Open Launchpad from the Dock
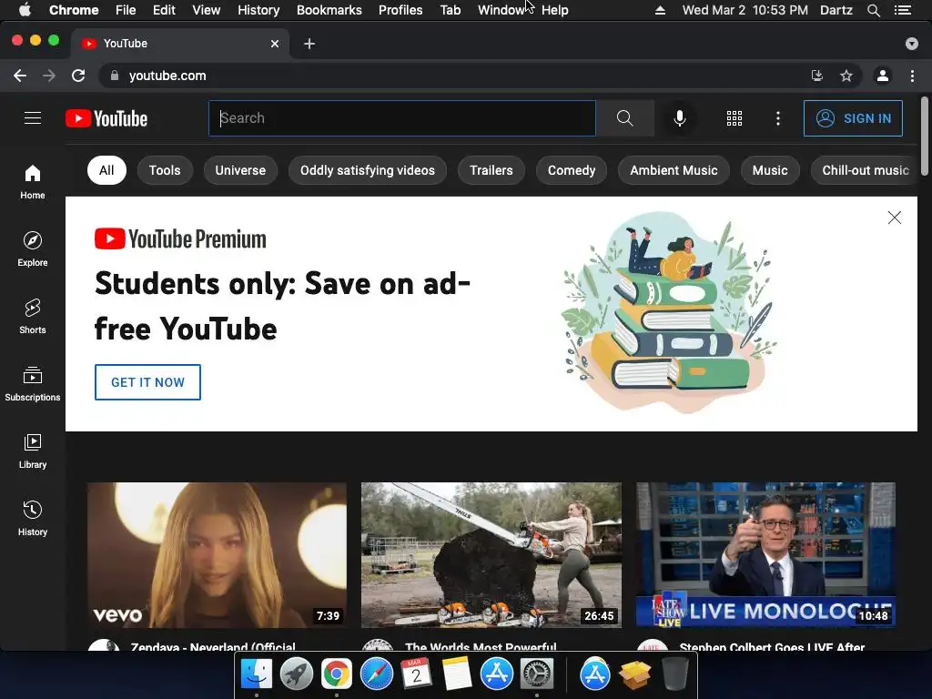Image resolution: width=932 pixels, height=699 pixels. [x=297, y=674]
